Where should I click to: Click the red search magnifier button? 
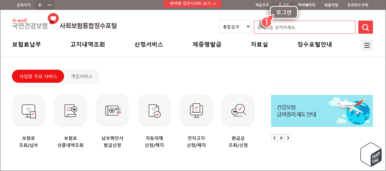365,27
